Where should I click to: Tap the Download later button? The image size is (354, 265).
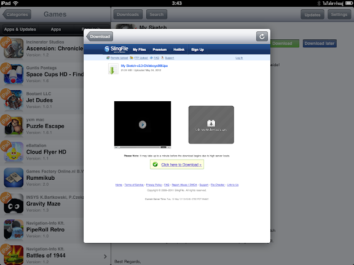click(320, 44)
